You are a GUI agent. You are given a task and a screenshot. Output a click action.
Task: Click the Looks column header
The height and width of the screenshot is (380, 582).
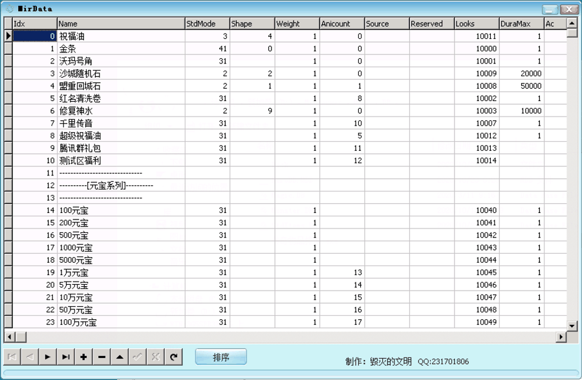pyautogui.click(x=475, y=24)
